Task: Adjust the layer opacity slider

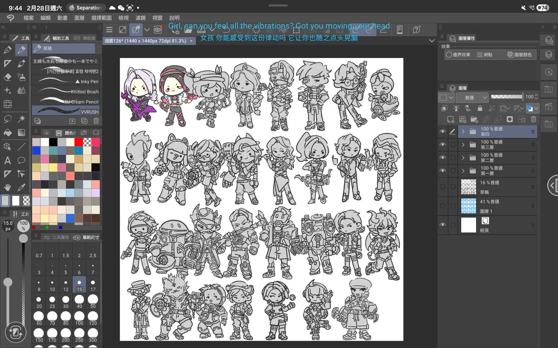Action: [507, 97]
